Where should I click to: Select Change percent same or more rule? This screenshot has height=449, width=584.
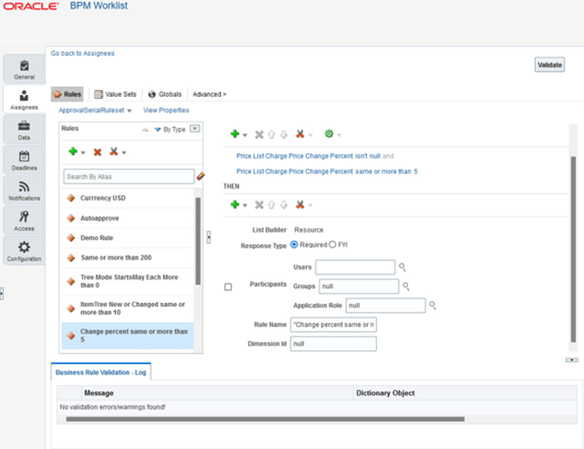click(x=127, y=335)
